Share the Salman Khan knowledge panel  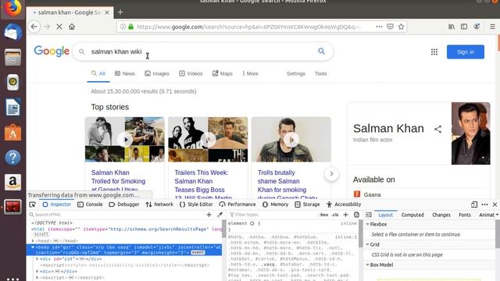coord(437,129)
